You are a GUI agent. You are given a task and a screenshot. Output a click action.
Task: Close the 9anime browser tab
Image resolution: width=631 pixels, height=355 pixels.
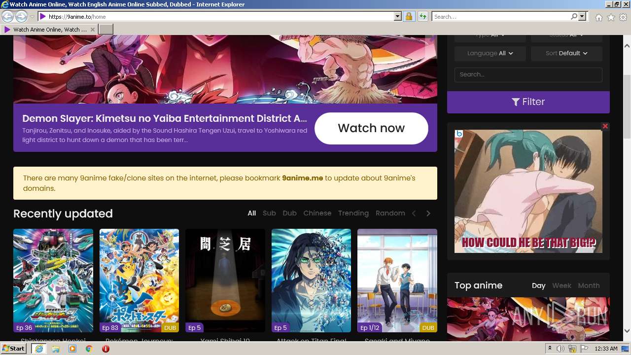coord(92,30)
